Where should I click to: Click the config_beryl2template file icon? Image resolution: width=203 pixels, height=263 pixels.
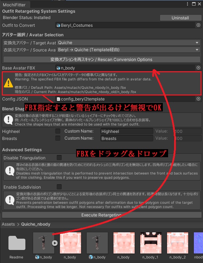[59, 99]
